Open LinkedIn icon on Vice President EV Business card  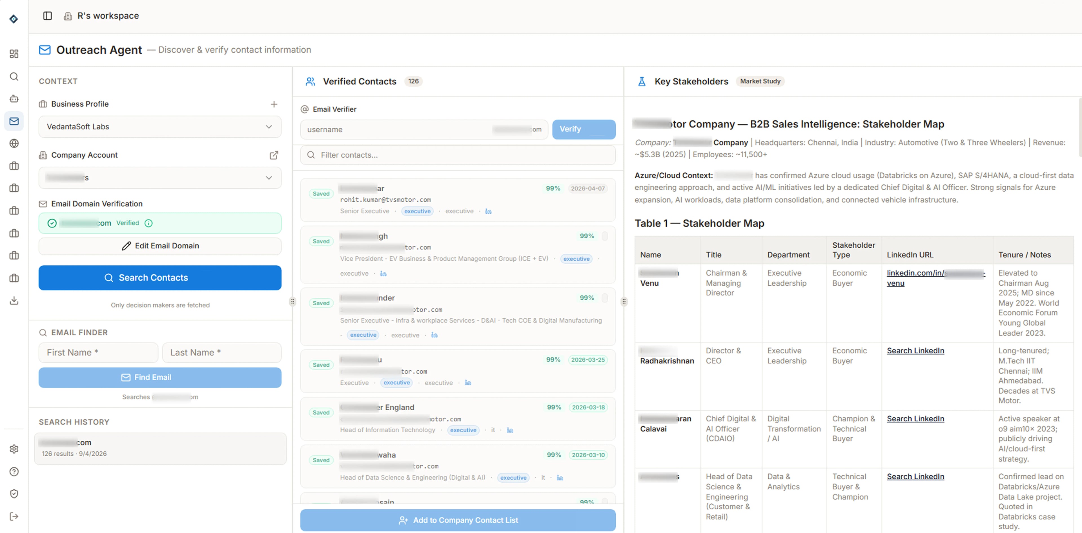[x=383, y=274]
